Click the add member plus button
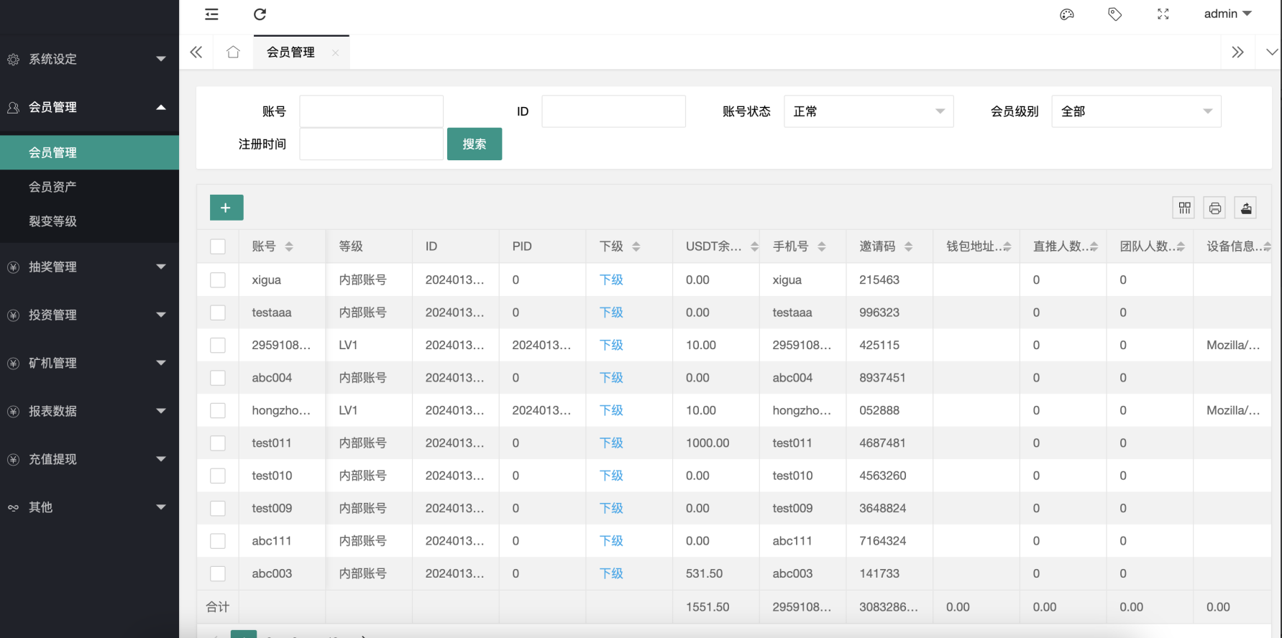 (226, 208)
